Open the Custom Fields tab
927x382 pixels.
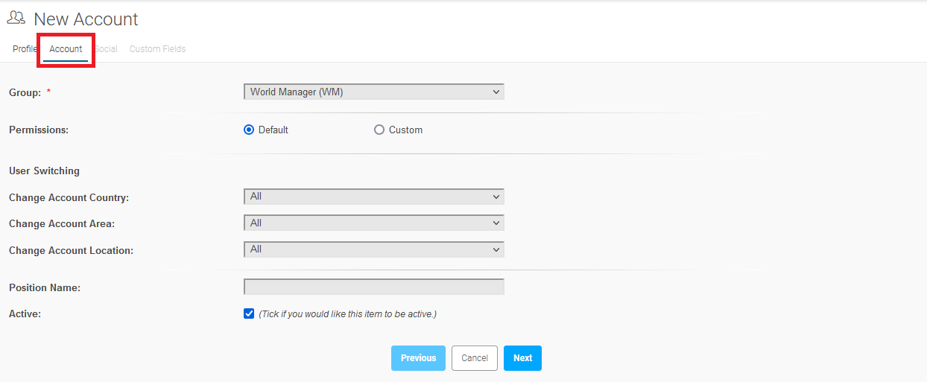click(x=157, y=49)
